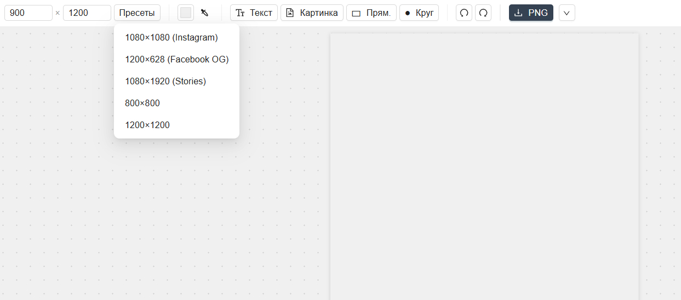
Task: Select the 800×800 preset
Action: [x=176, y=103]
